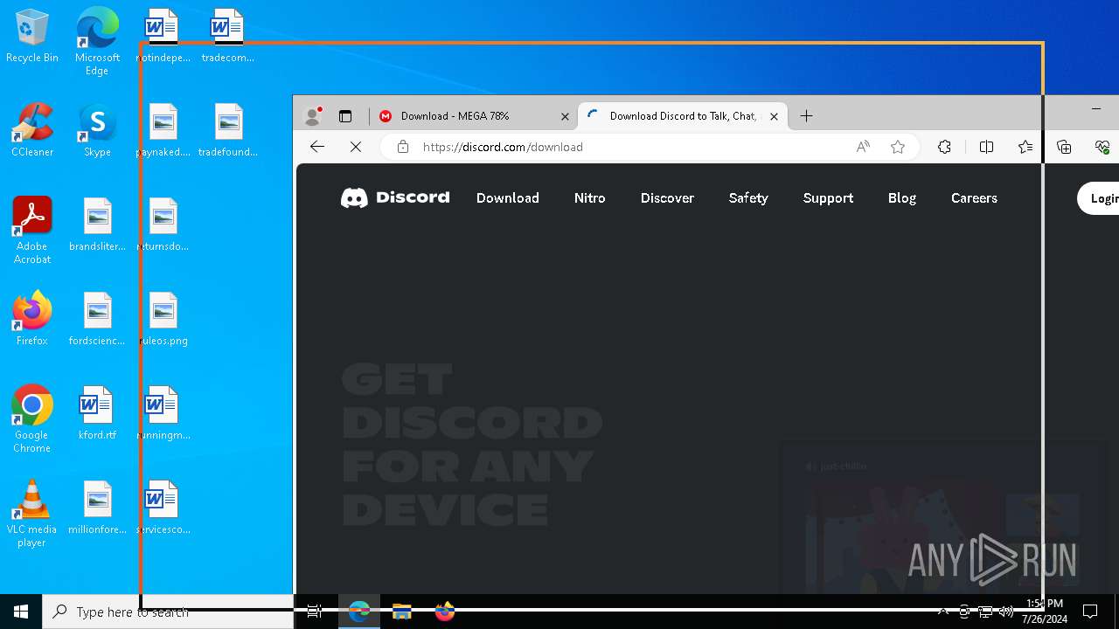The width and height of the screenshot is (1119, 629).
Task: Click the taskbar search box
Action: [x=168, y=612]
